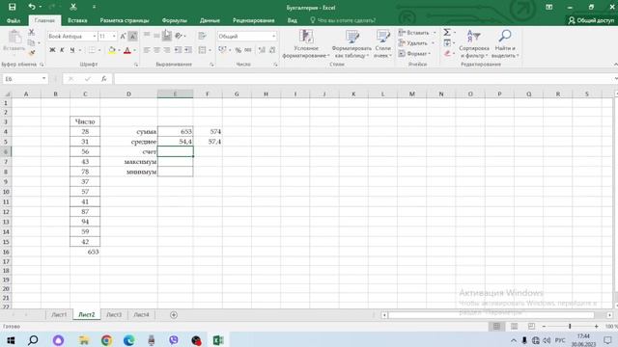Image resolution: width=618 pixels, height=347 pixels.
Task: Expand the Name Box dropdown arrow
Action: click(x=43, y=79)
